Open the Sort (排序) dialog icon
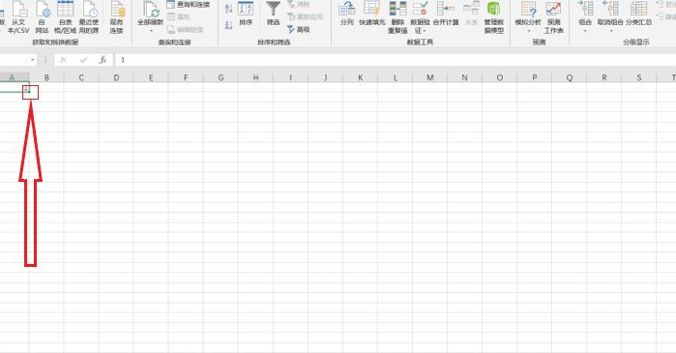This screenshot has height=353, width=676. tap(246, 9)
